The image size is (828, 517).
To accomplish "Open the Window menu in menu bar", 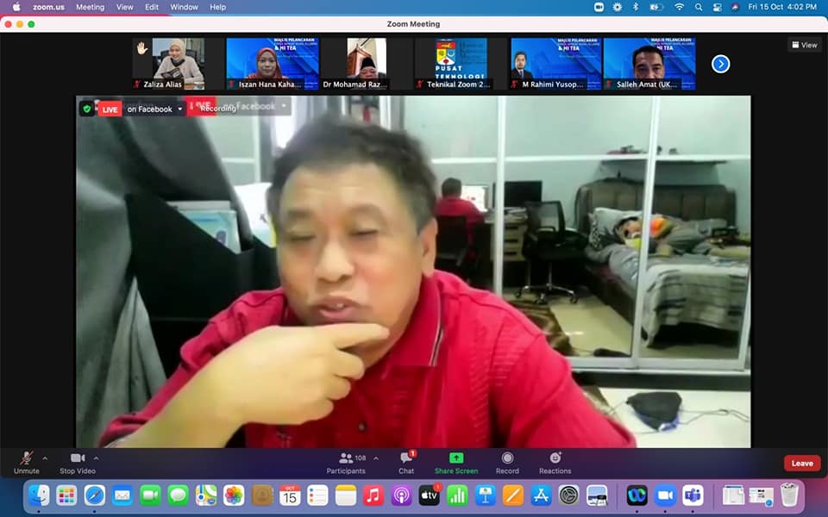I will 184,7.
